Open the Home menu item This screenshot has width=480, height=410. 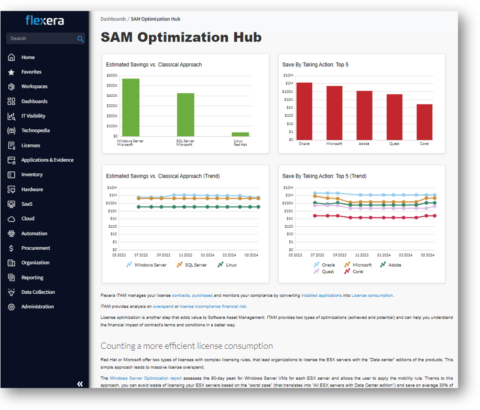click(x=28, y=57)
